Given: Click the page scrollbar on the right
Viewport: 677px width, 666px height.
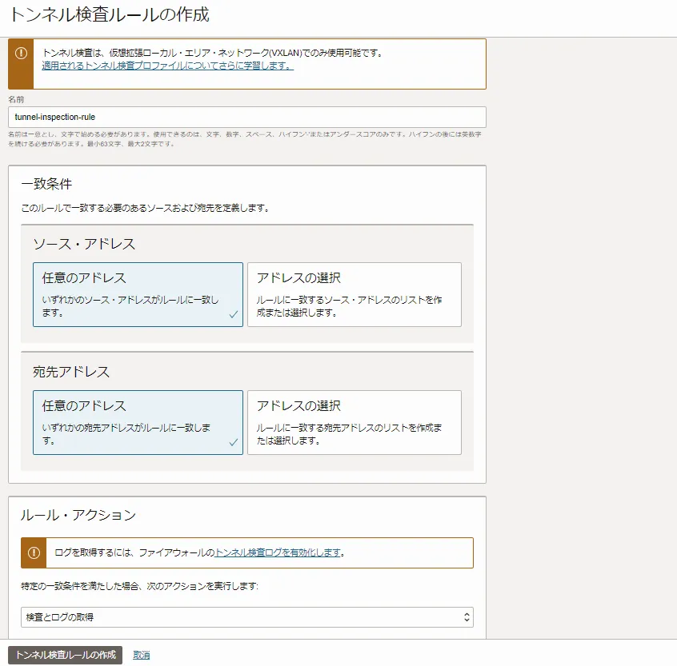Looking at the screenshot, I should pyautogui.click(x=672, y=320).
